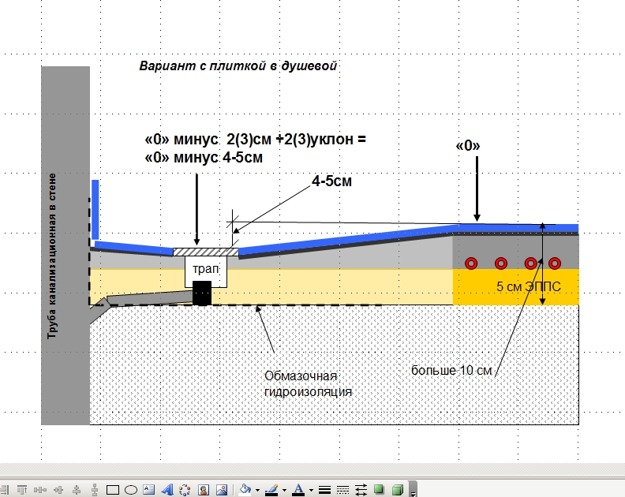Open Shadow Style options

379,490
